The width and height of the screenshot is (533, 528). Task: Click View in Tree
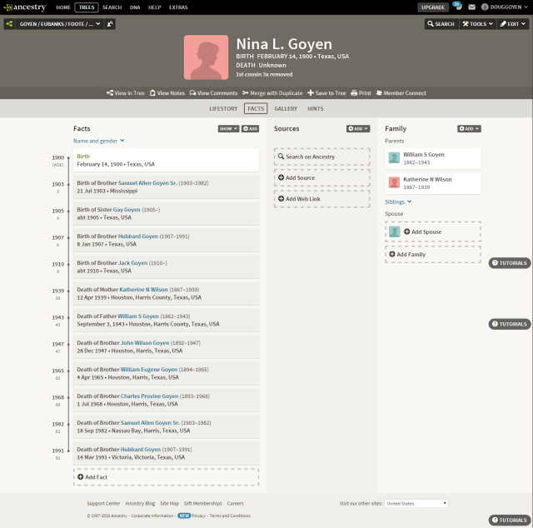click(x=126, y=92)
